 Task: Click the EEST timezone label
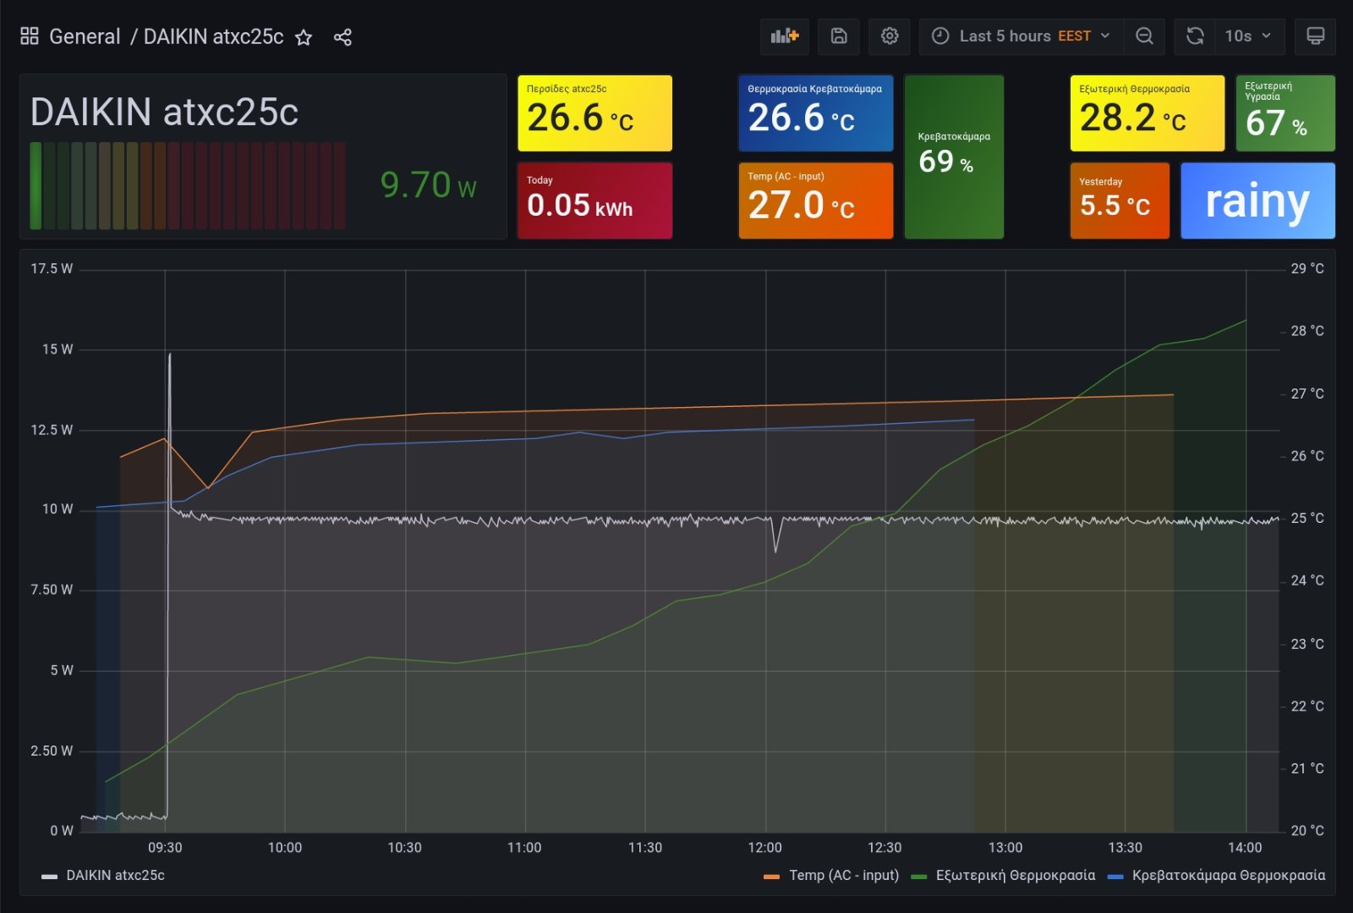coord(1074,36)
